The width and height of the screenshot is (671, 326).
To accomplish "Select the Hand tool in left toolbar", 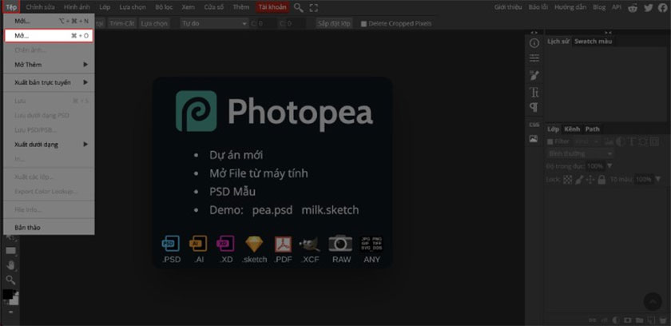I will pos(10,265).
